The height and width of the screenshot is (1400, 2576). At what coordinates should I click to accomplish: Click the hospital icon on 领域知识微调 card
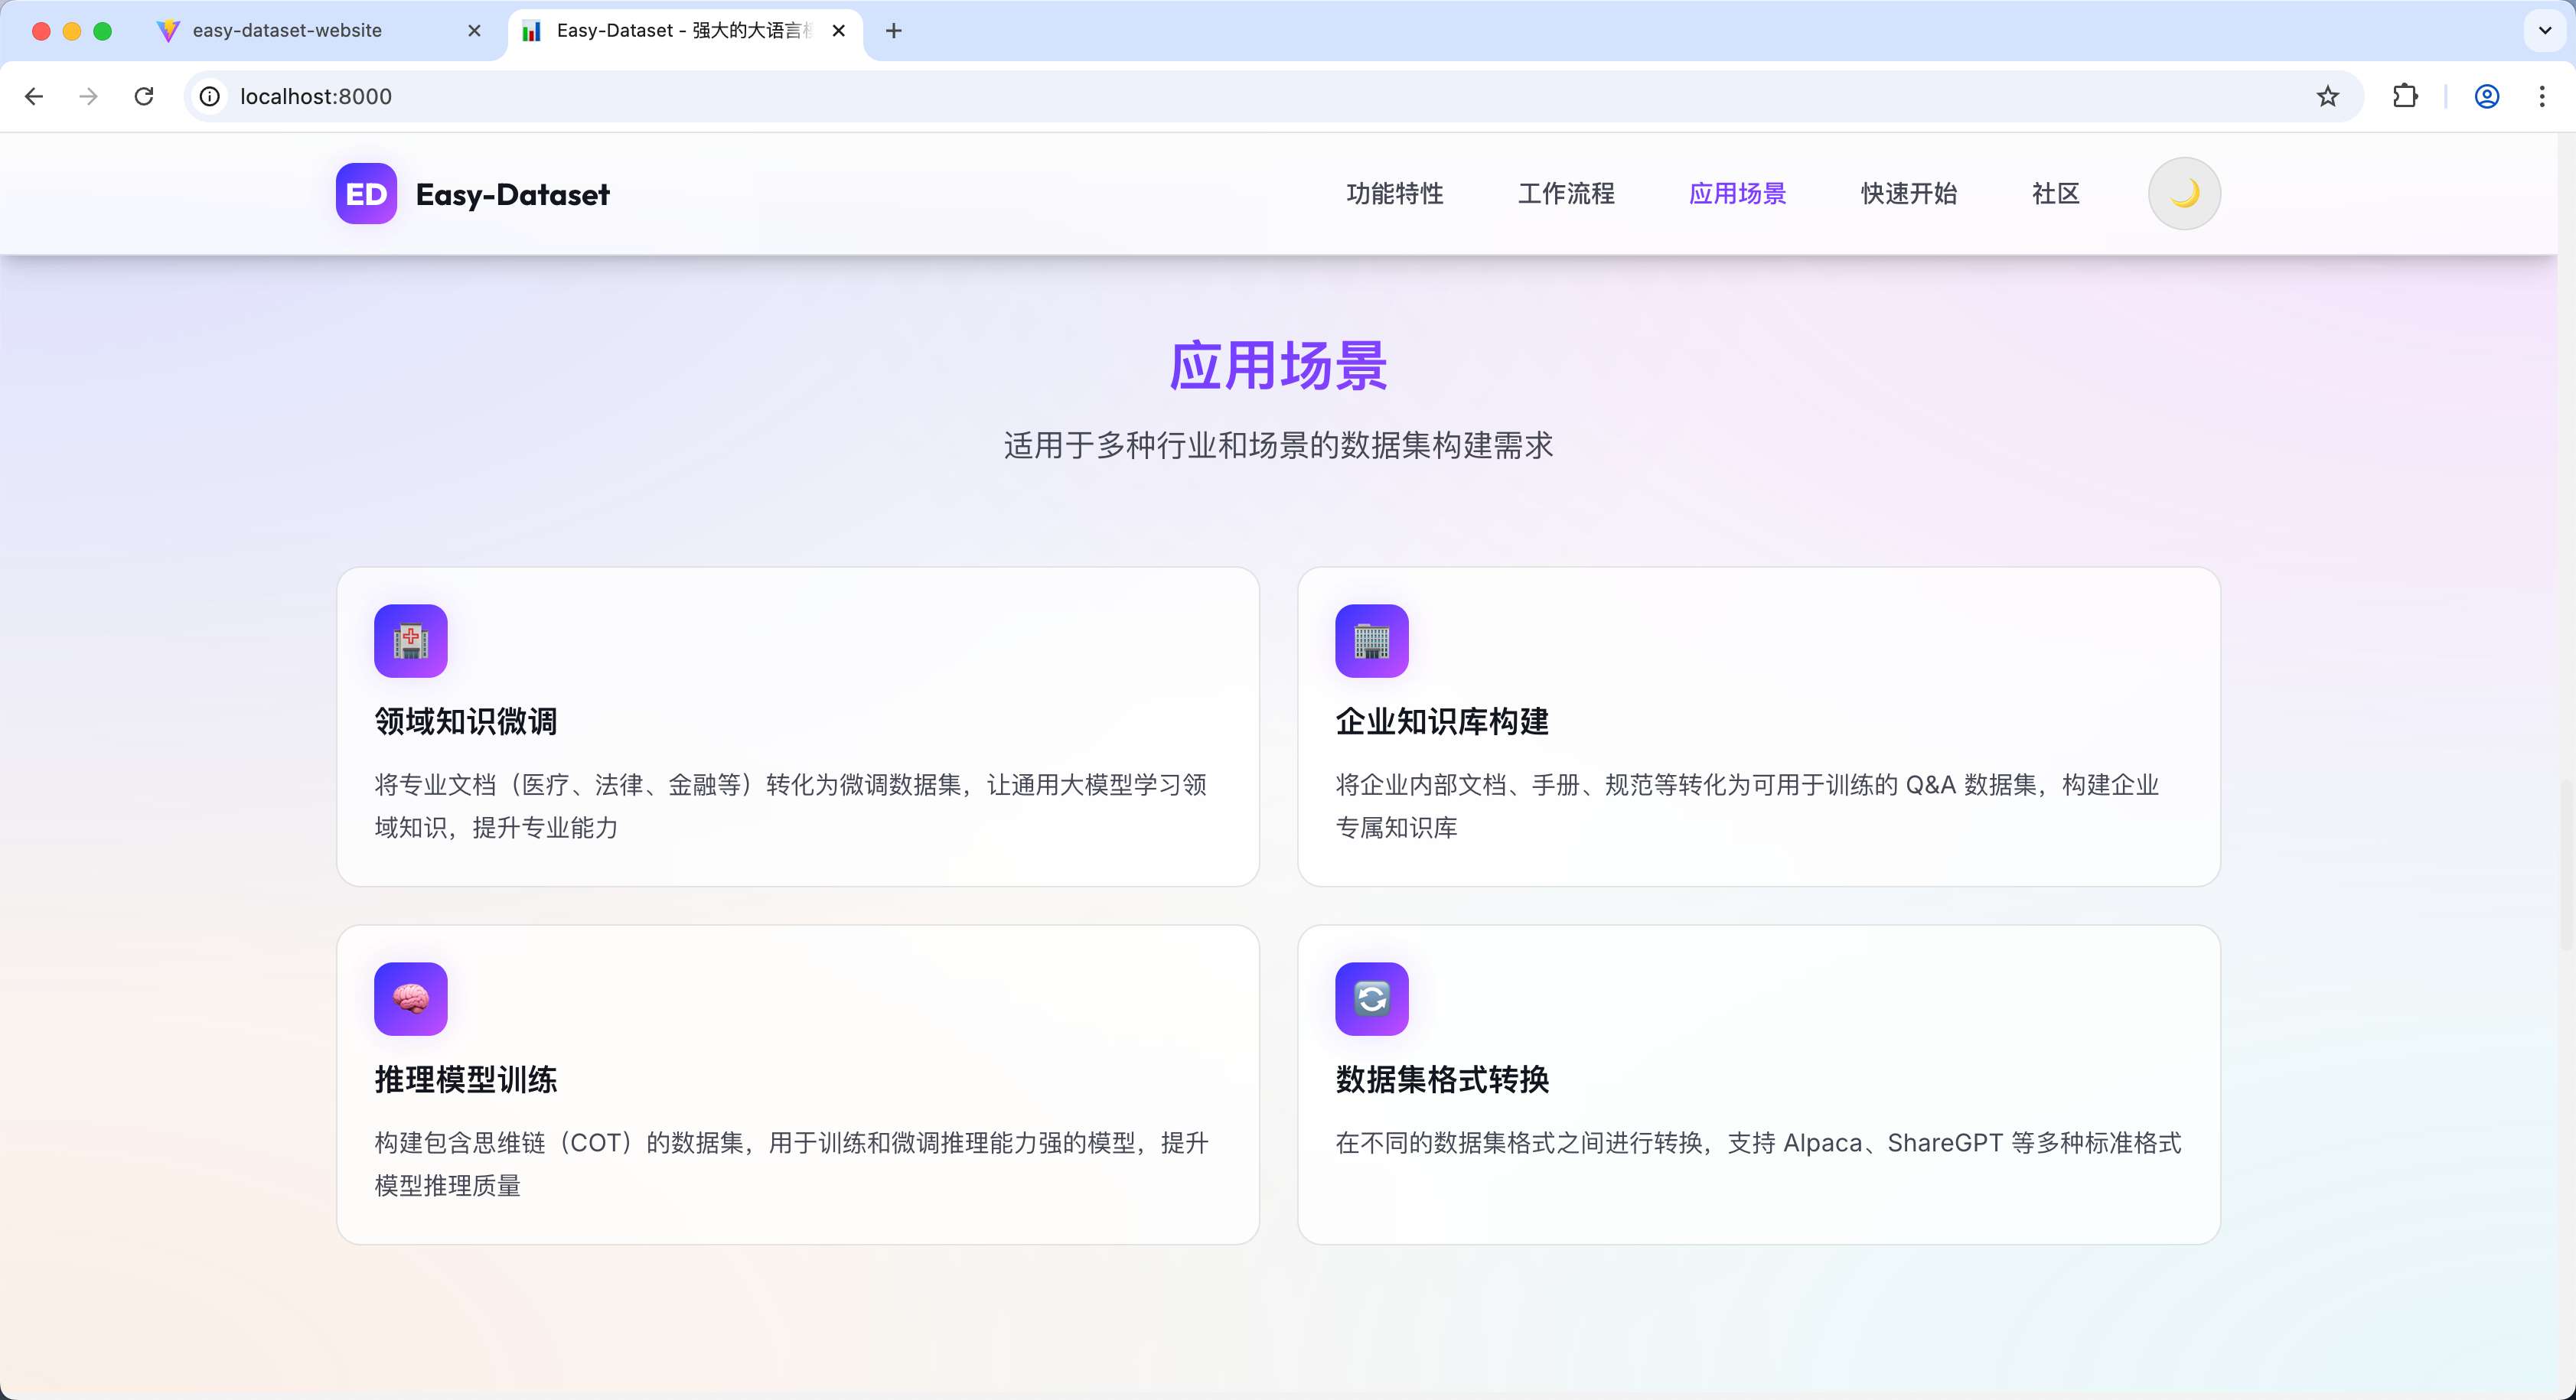point(411,641)
